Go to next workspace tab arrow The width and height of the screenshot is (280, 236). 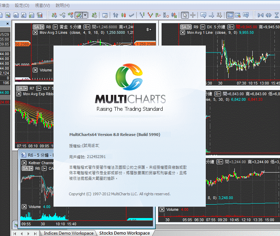point(28,234)
